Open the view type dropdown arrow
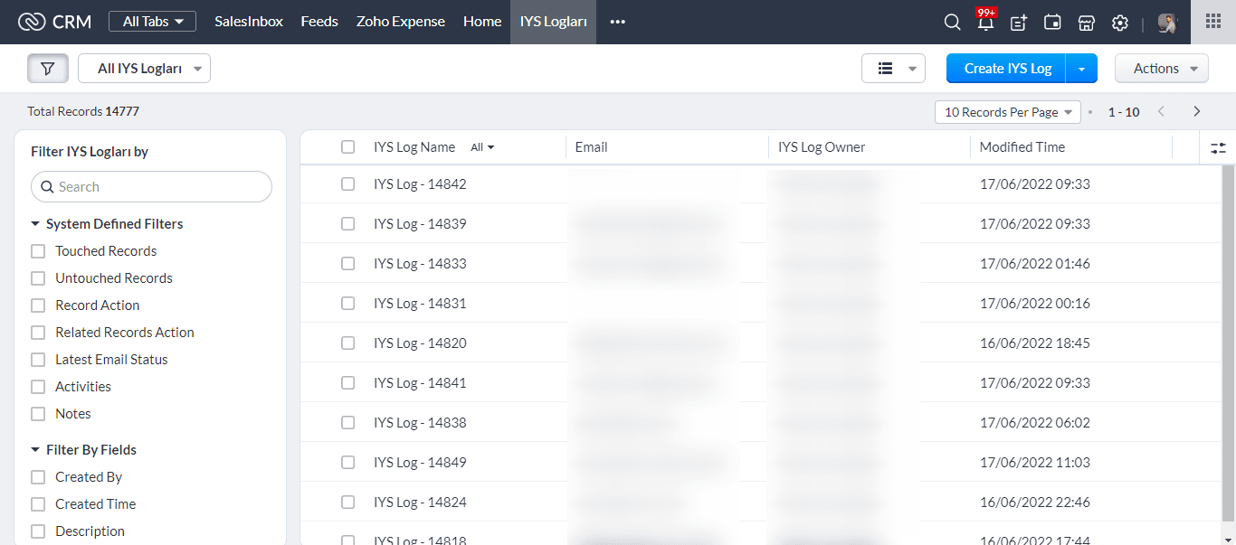Viewport: 1236px width, 545px height. click(x=912, y=69)
